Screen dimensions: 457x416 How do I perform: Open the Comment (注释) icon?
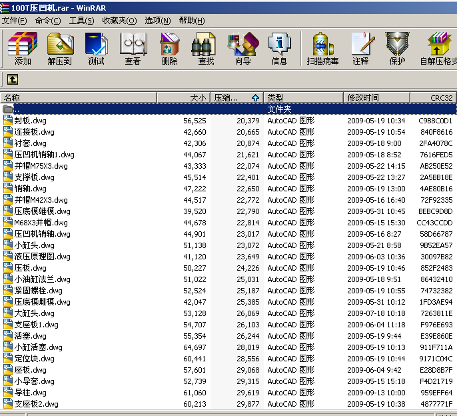pyautogui.click(x=362, y=45)
